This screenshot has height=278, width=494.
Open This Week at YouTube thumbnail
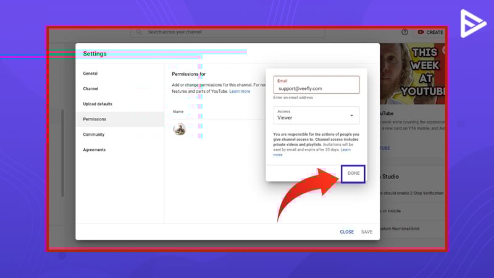412,74
